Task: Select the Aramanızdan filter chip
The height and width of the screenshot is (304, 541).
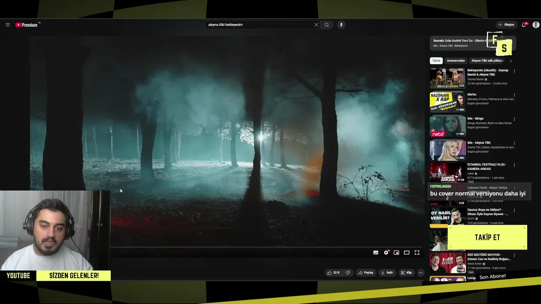Action: [456, 61]
